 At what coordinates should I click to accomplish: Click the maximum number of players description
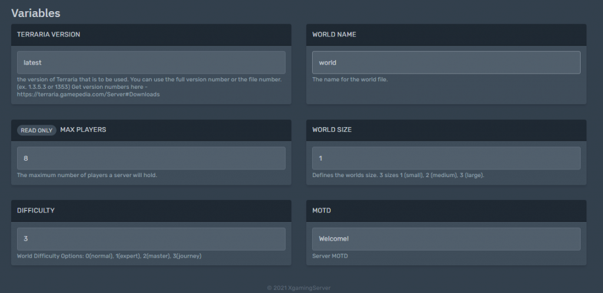[87, 175]
